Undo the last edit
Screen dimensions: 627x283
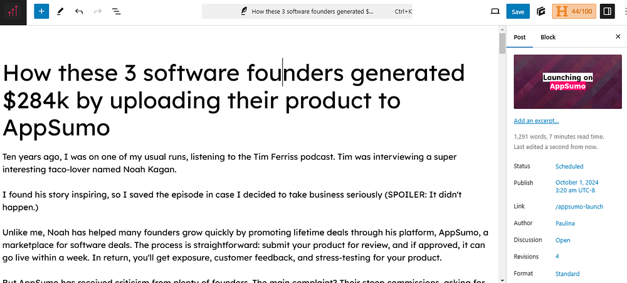pyautogui.click(x=78, y=11)
